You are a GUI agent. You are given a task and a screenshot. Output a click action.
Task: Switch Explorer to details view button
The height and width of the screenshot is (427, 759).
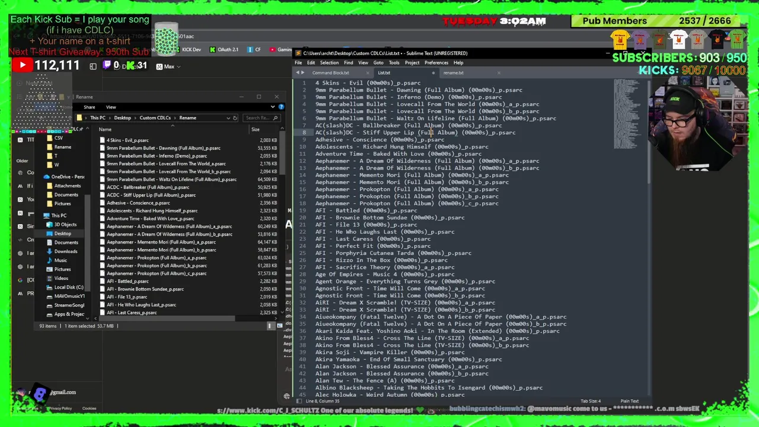(270, 326)
